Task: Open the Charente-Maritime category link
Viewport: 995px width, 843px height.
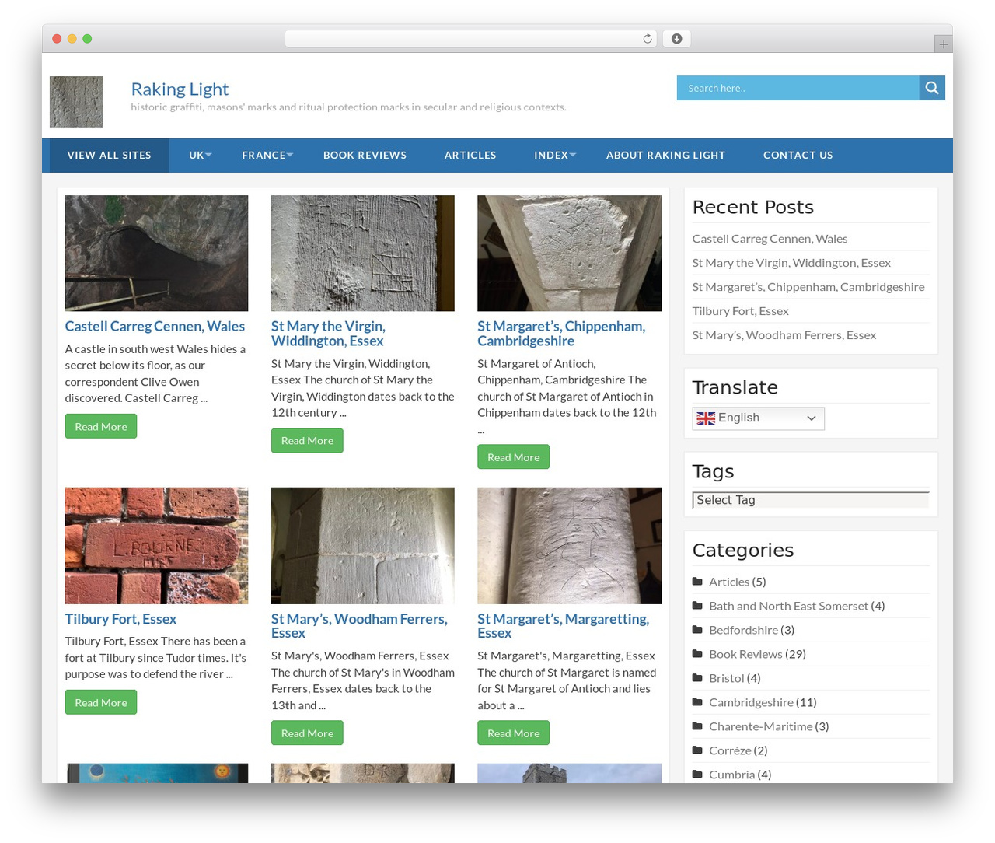Action: pos(760,726)
